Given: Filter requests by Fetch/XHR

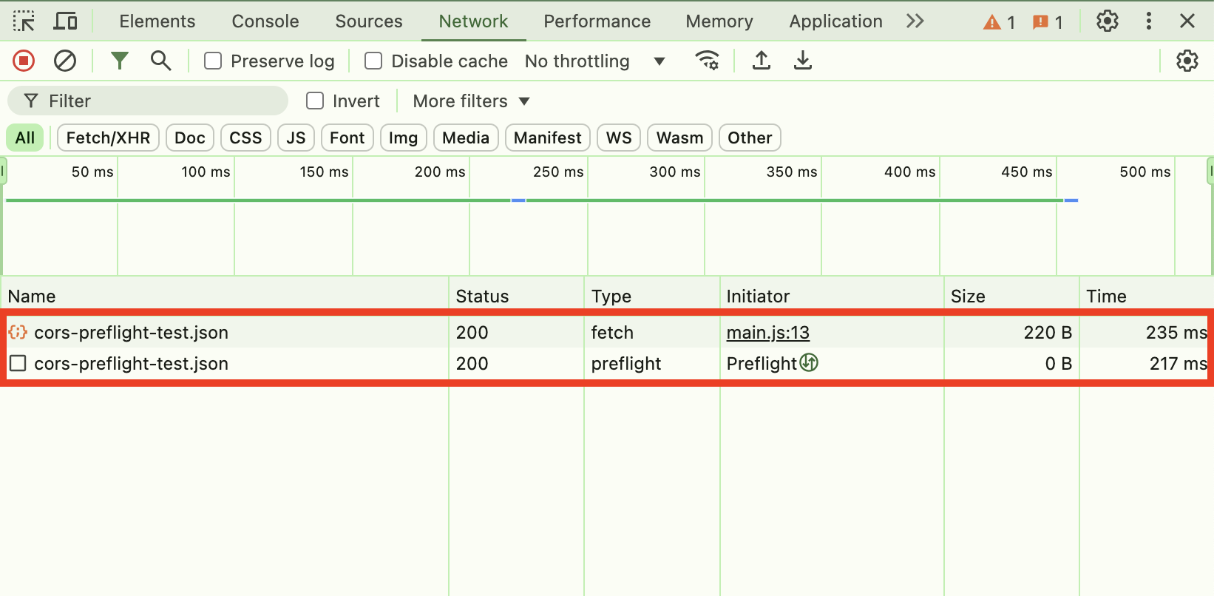Looking at the screenshot, I should (108, 138).
